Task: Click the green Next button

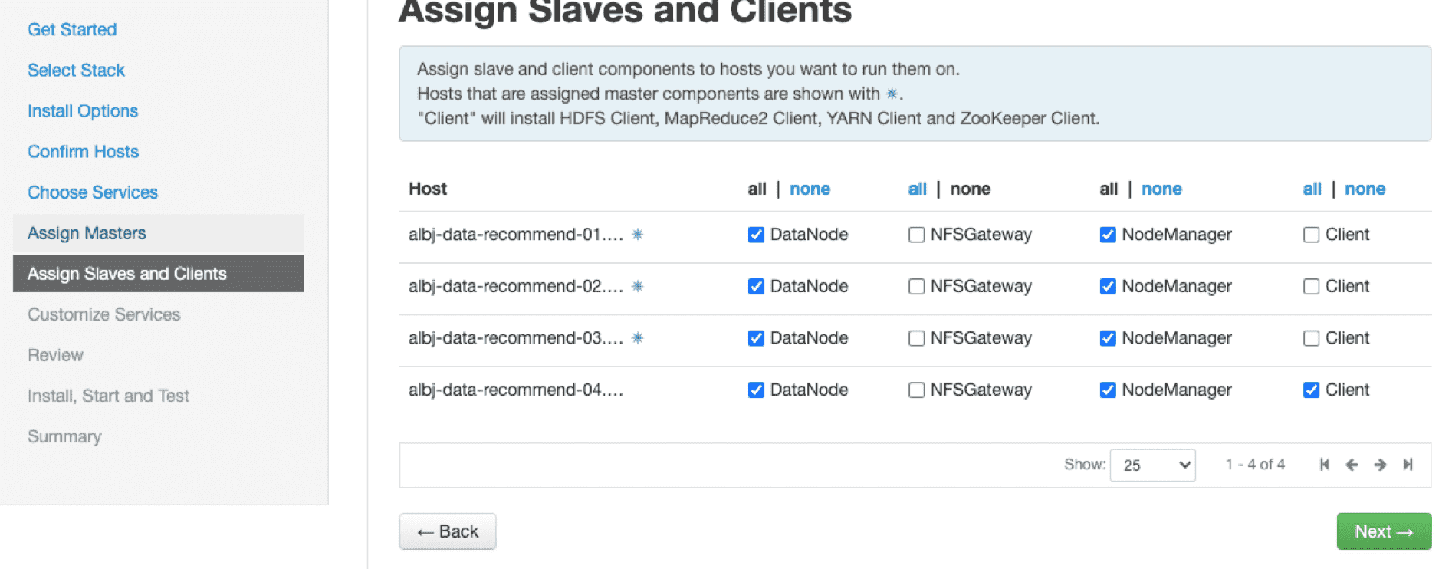Action: tap(1384, 531)
